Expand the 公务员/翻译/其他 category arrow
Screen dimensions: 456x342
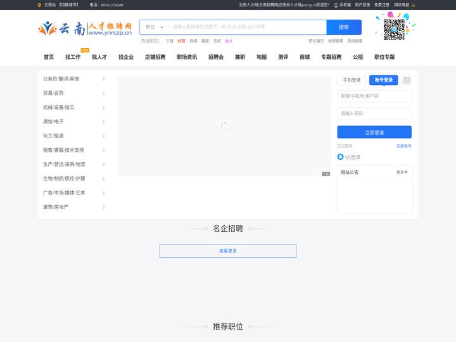click(x=103, y=79)
